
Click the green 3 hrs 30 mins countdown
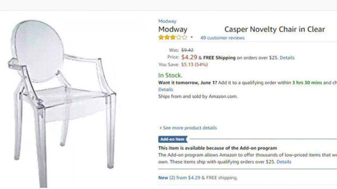307,83
